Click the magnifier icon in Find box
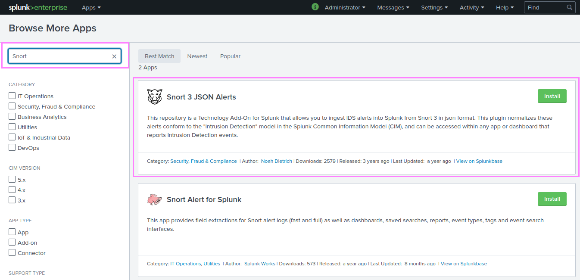Image resolution: width=580 pixels, height=280 pixels. coord(570,7)
